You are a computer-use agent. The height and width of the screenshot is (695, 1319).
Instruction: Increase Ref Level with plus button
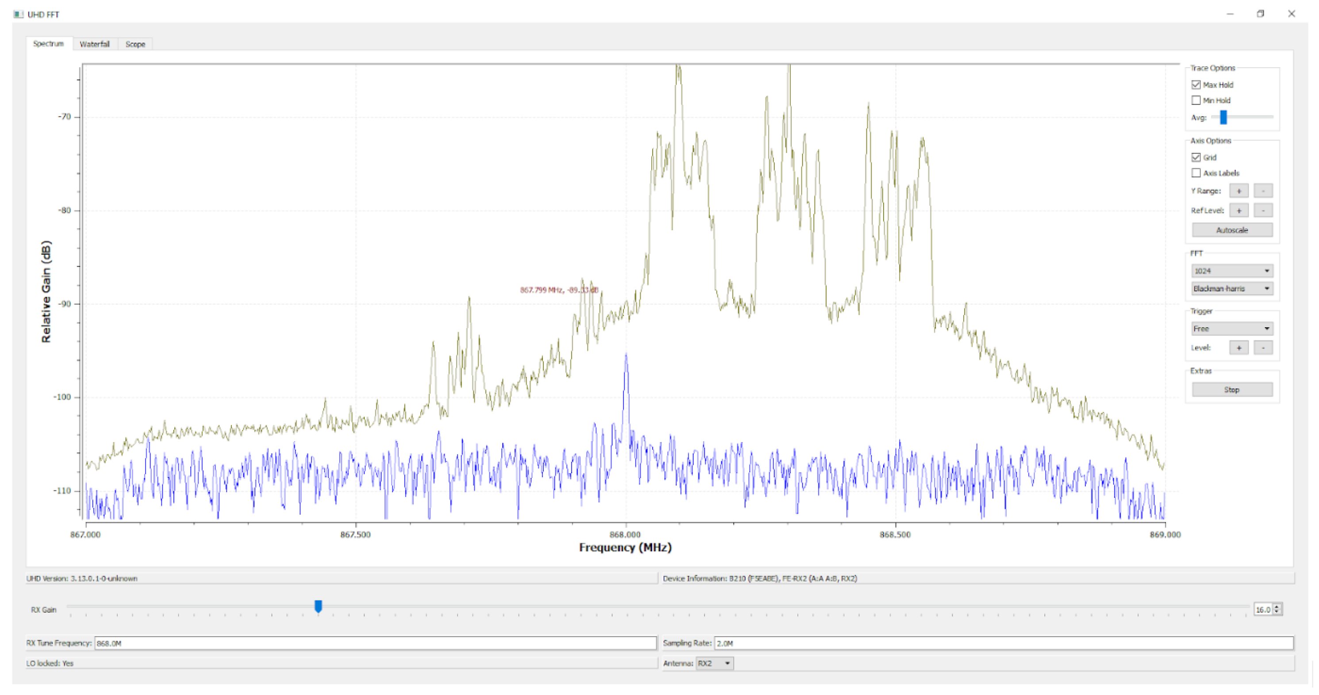pyautogui.click(x=1238, y=210)
